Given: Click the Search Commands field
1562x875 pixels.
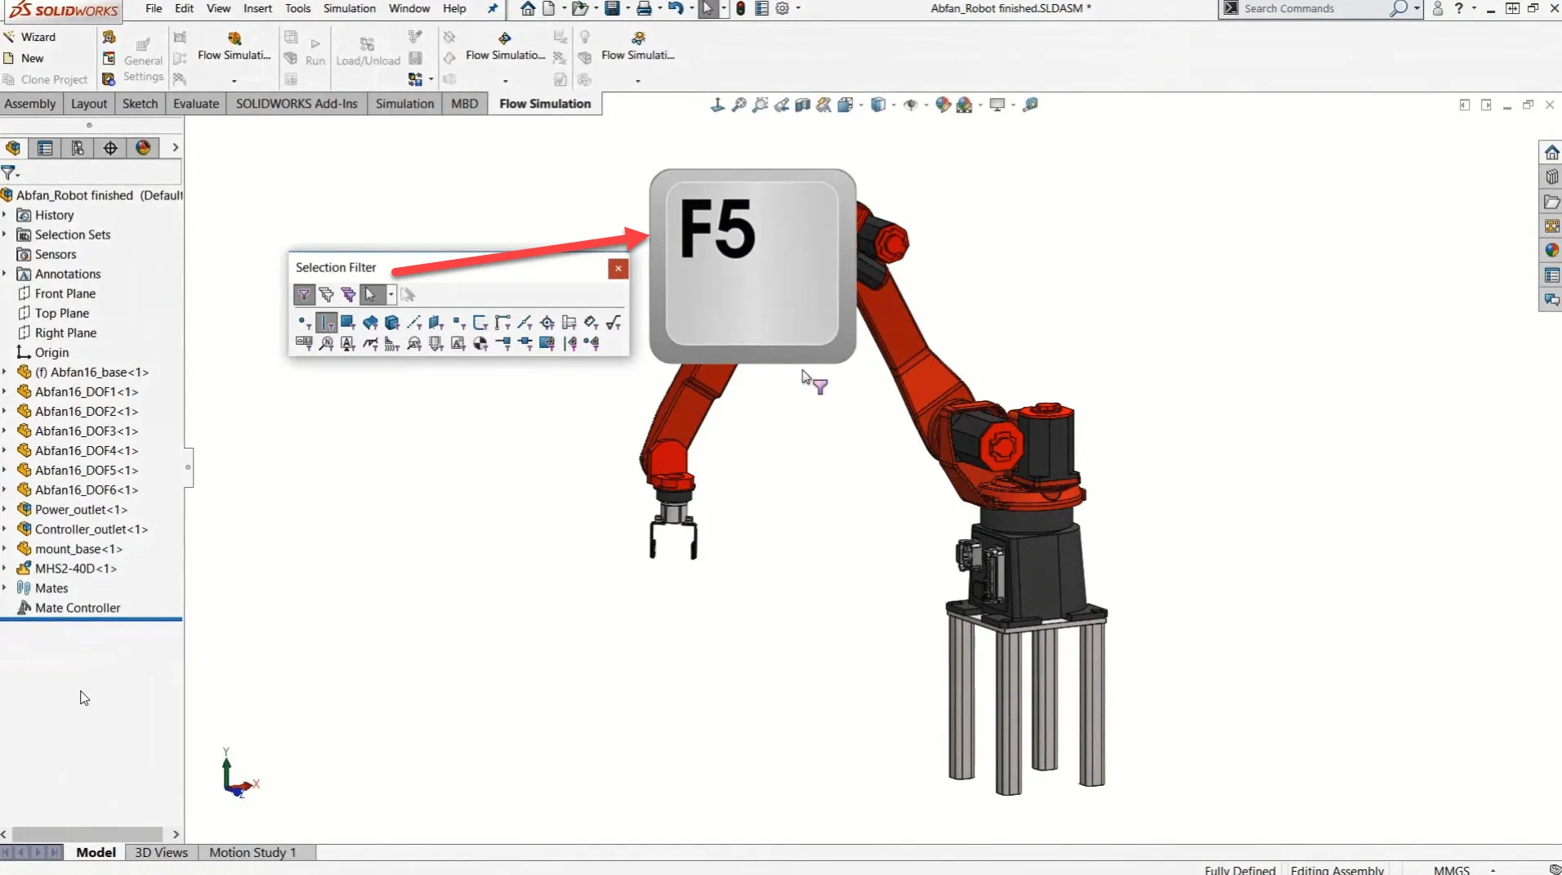Looking at the screenshot, I should click(1307, 8).
